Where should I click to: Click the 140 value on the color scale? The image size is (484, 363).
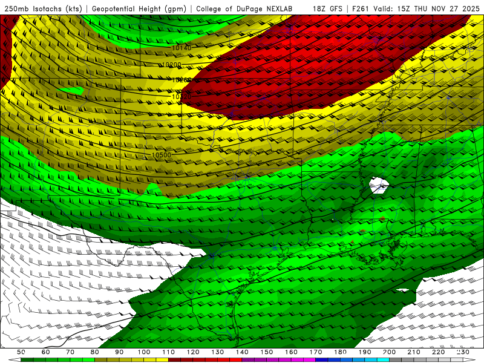[x=242, y=352]
